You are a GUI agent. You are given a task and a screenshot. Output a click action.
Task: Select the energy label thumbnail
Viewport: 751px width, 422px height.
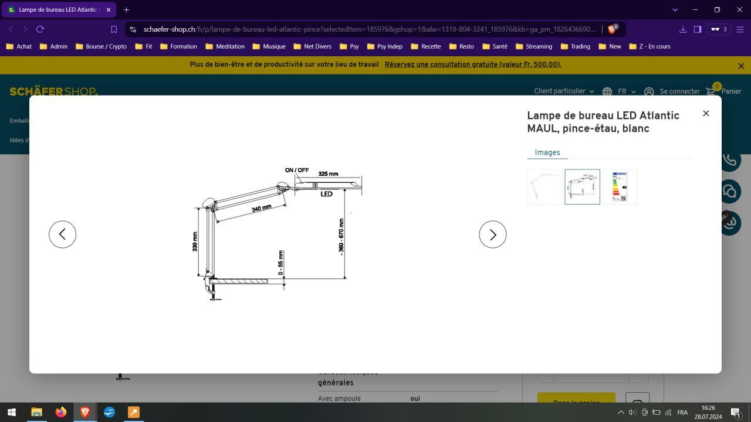[620, 186]
